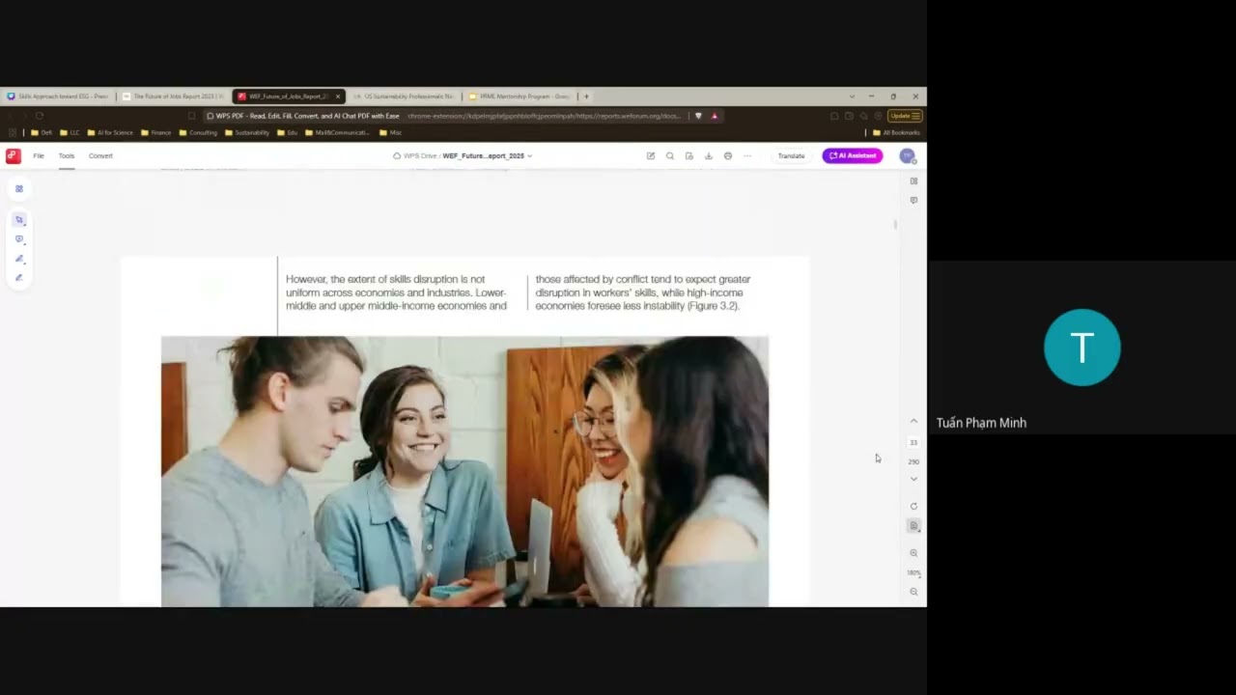Open the LLC bookmarks folder
The width and height of the screenshot is (1236, 695).
(x=70, y=132)
